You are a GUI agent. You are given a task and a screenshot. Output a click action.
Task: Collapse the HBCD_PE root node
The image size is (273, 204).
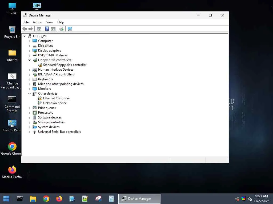(x=25, y=36)
